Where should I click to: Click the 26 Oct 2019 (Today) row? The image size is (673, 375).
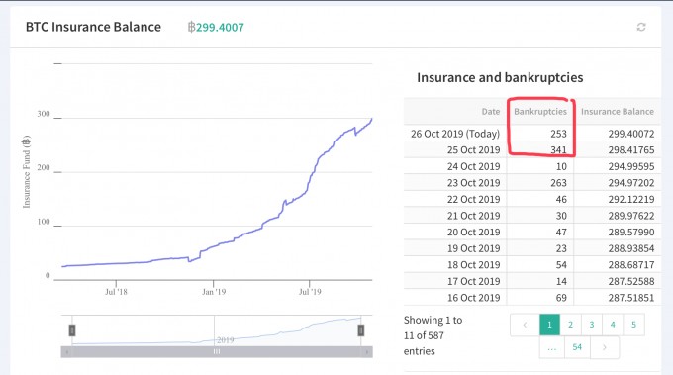pos(532,134)
